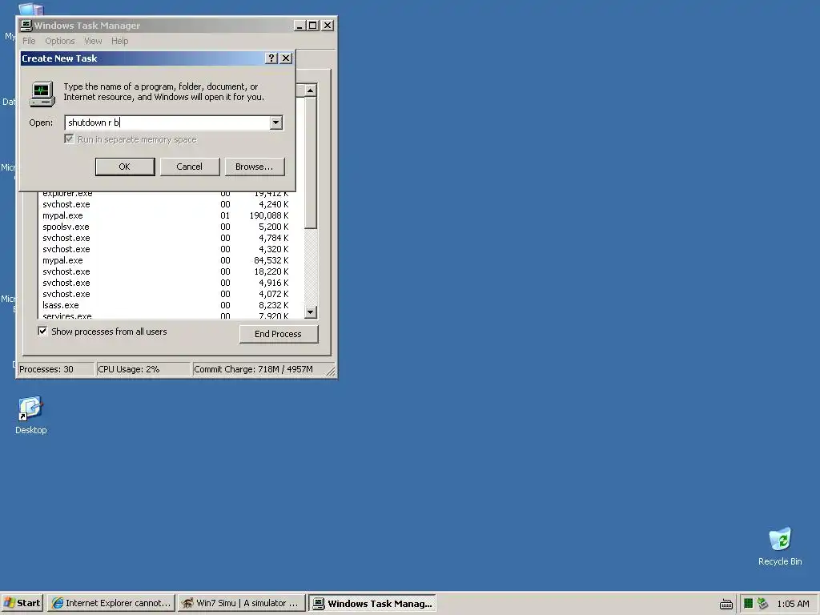Click the 1:05 AM system clock

coord(793,604)
